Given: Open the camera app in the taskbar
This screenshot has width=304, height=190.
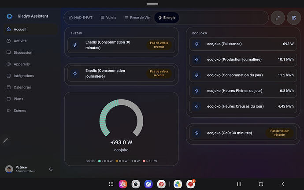Looking at the screenshot, I should point(136,184).
